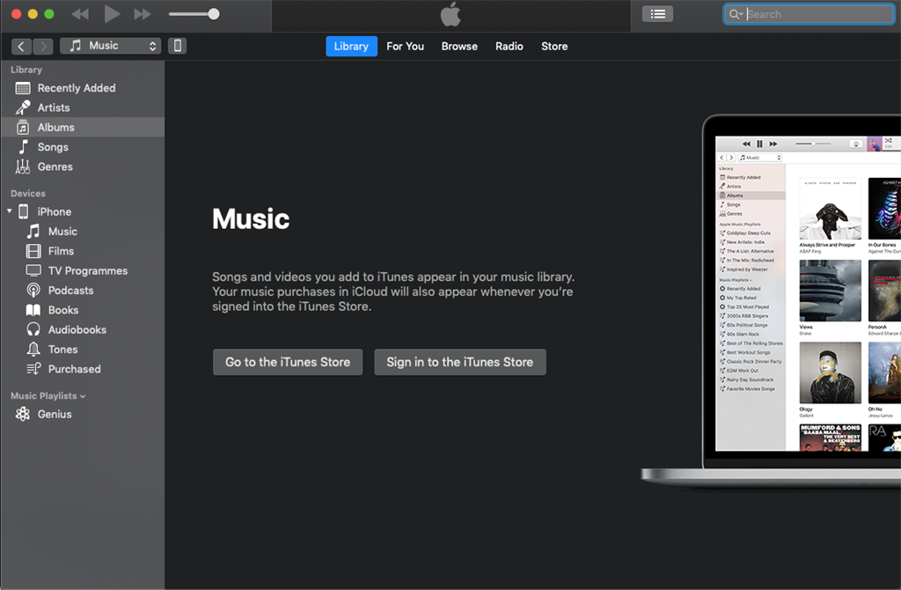Screen dimensions: 901x590
Task: Select Songs in the sidebar
Action: pyautogui.click(x=83, y=147)
